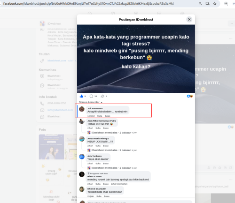
Task: Close the Postingan IDwebhost dialog
Action: coord(189,19)
